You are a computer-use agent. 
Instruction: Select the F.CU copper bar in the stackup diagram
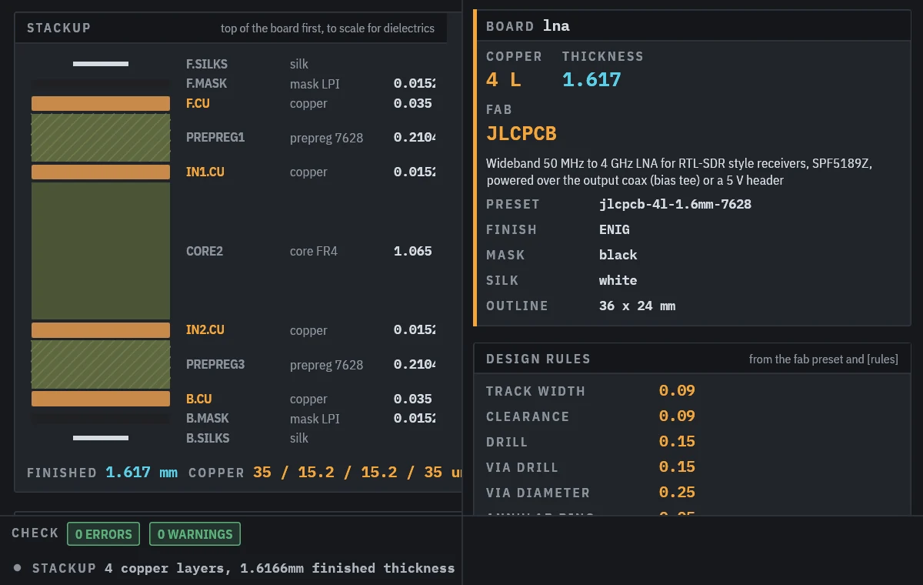(x=101, y=104)
